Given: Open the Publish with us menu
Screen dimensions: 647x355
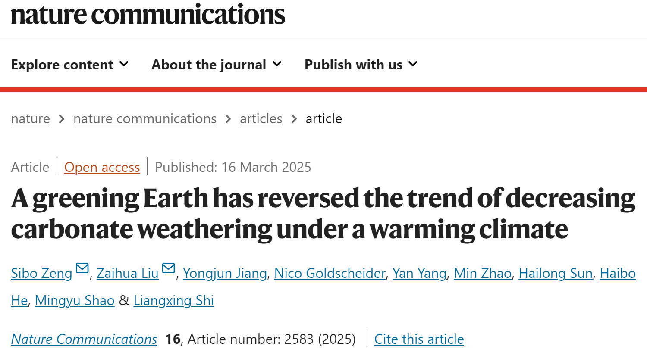Looking at the screenshot, I should coord(353,65).
